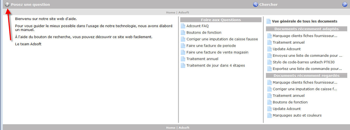Click icon beside 'Update Adcount' in récemment adaptés
The width and height of the screenshot is (350, 130).
click(270, 49)
